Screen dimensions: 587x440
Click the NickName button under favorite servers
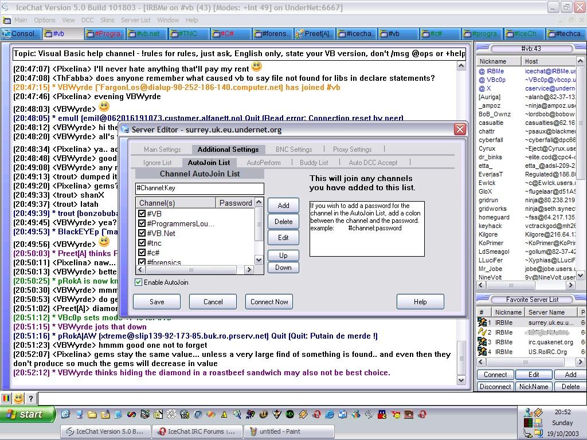(534, 387)
